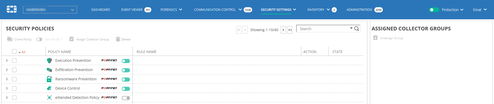Click the Assign Collector Group clipboard icon
This screenshot has width=494, height=104.
pos(72,39)
